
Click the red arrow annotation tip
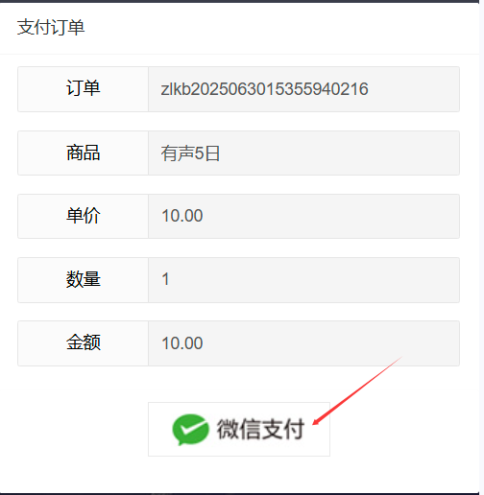coord(315,423)
